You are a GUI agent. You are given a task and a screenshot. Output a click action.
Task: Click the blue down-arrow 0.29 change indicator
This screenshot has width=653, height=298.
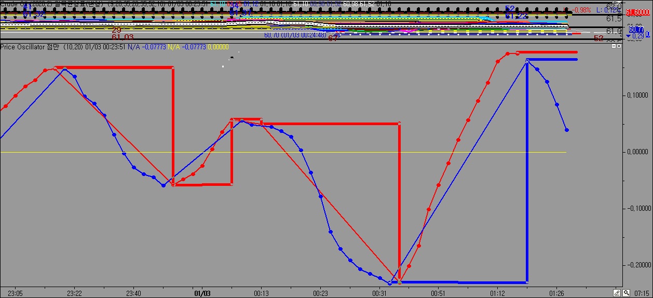coord(636,36)
